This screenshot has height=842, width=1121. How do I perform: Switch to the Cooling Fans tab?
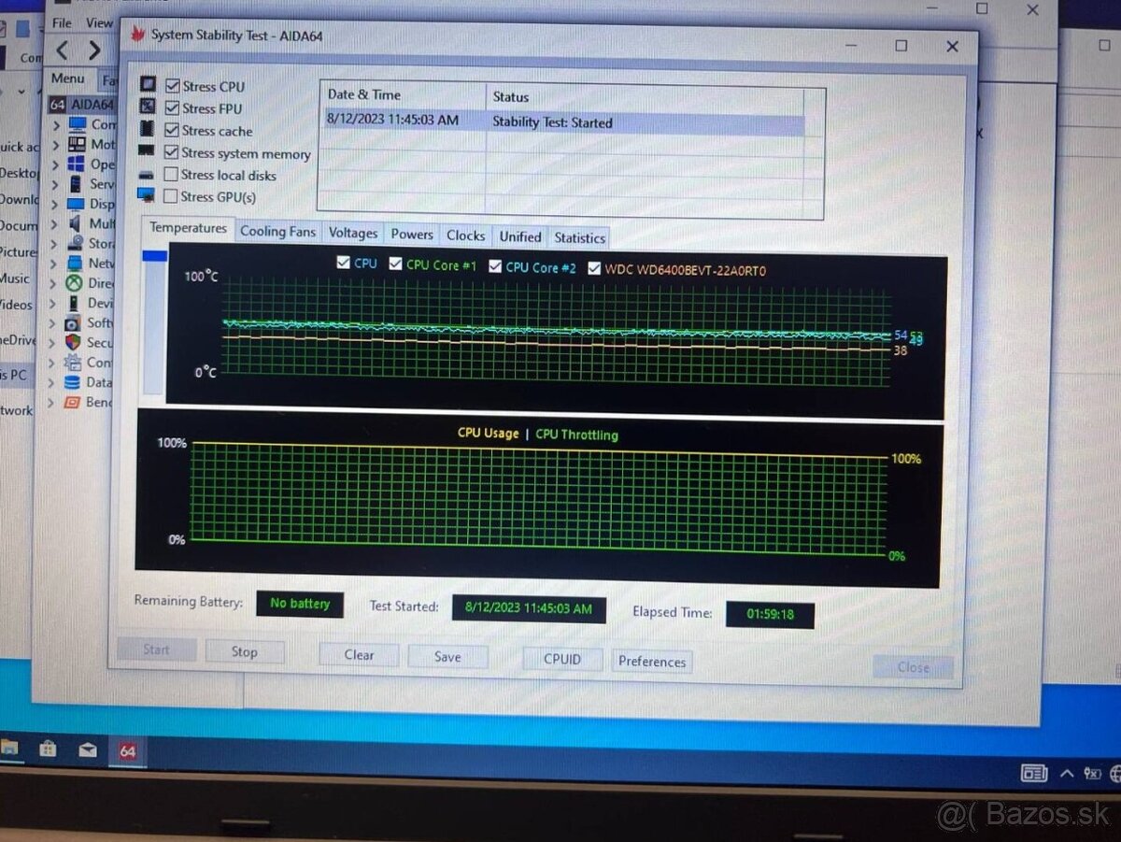tap(277, 232)
